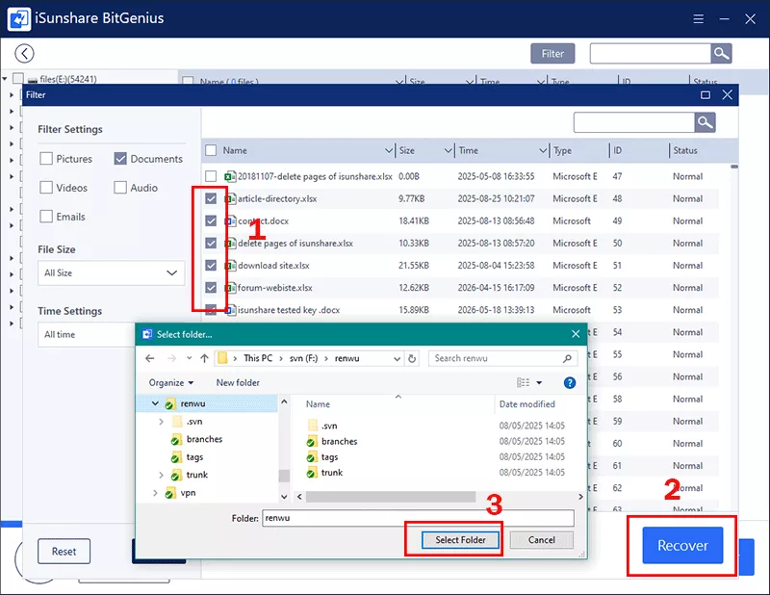The image size is (770, 595).
Task: Click the folder icon in the address bar
Action: click(222, 358)
